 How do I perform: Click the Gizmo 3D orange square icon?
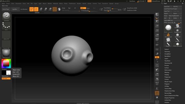coord(55,9)
